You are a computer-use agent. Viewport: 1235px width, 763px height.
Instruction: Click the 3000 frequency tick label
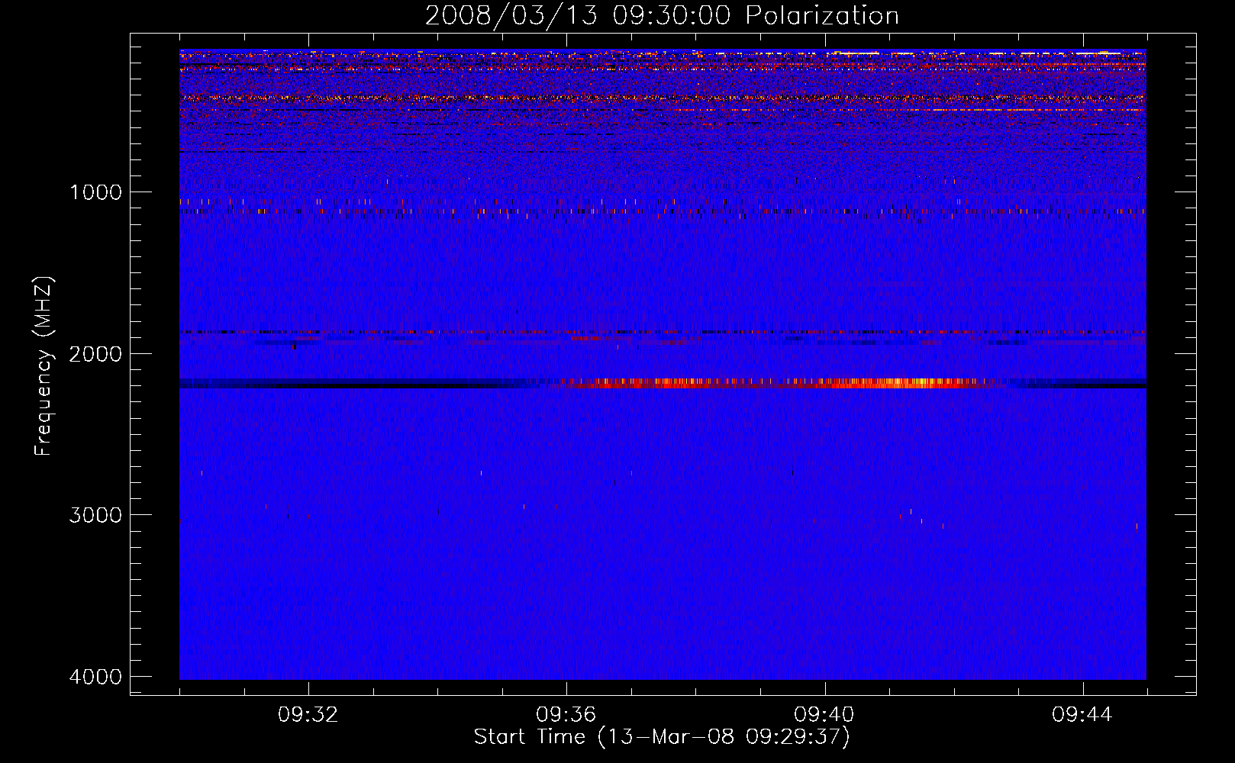95,515
